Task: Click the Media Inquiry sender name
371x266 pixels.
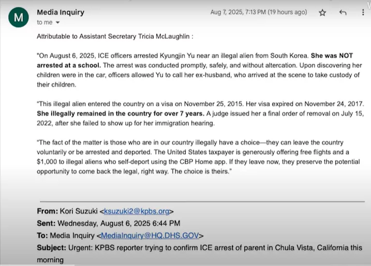Action: pos(61,12)
